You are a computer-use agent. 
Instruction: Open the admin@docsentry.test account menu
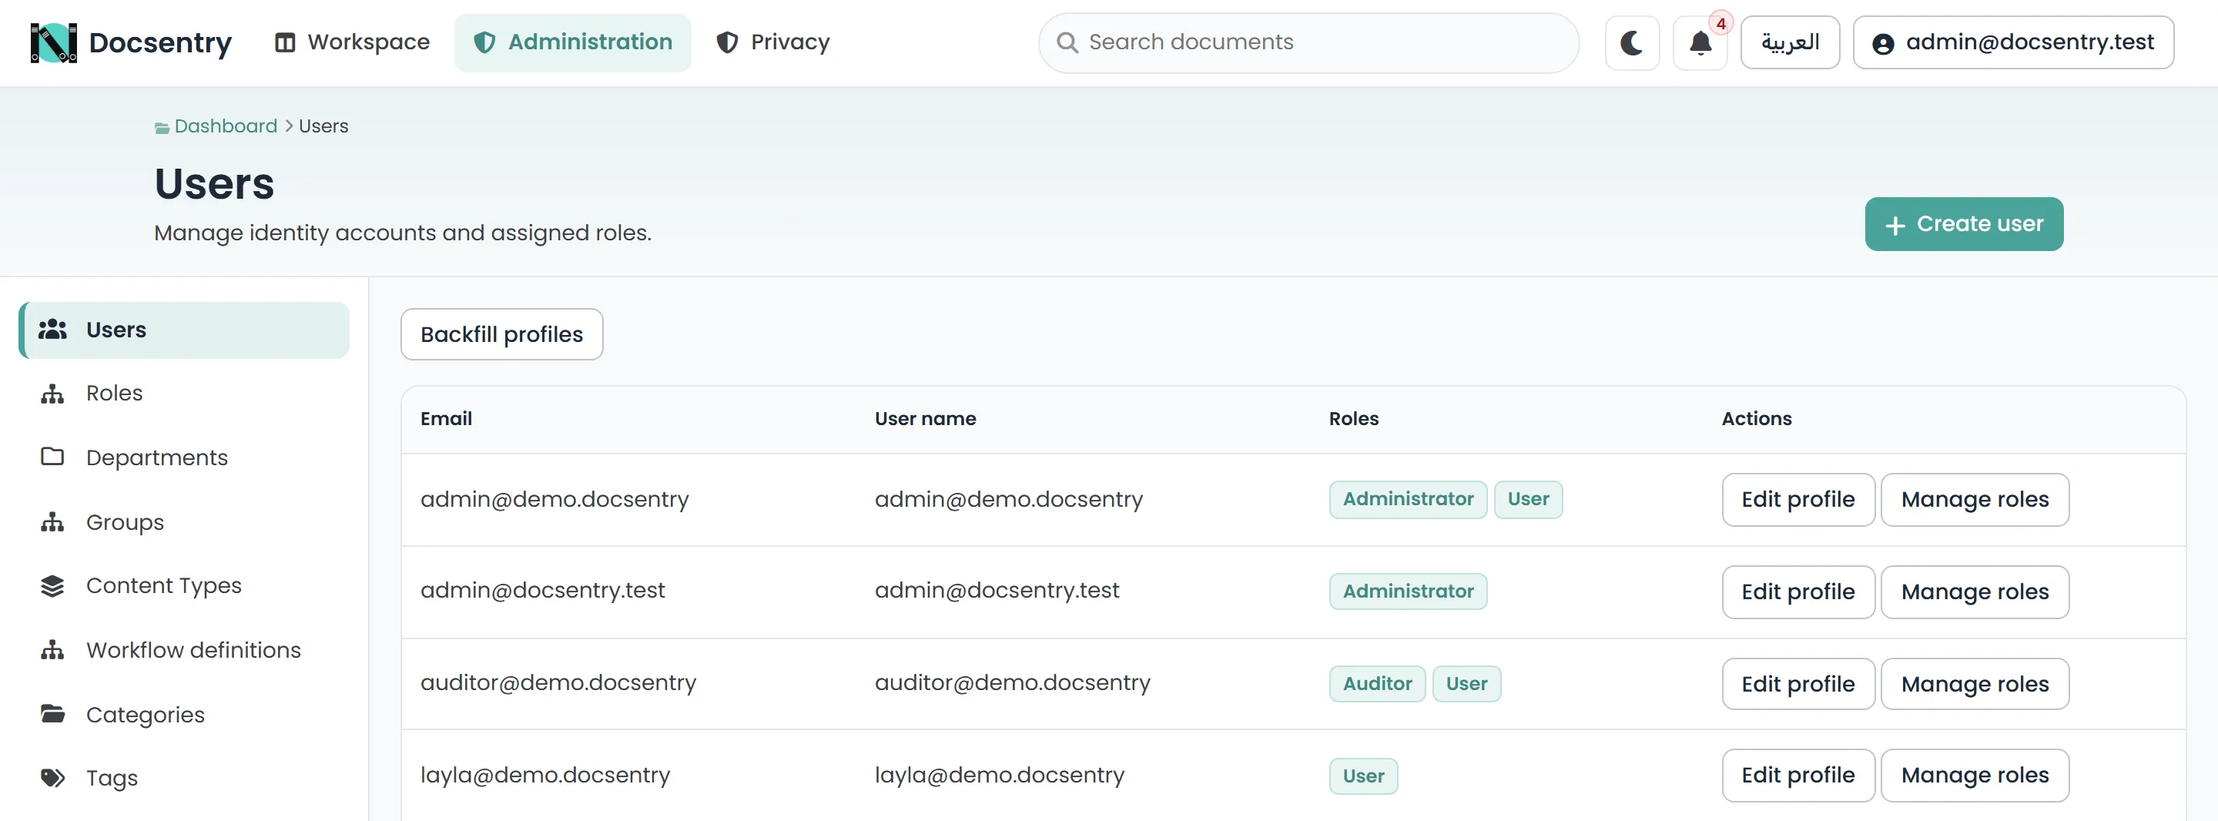pyautogui.click(x=2013, y=42)
